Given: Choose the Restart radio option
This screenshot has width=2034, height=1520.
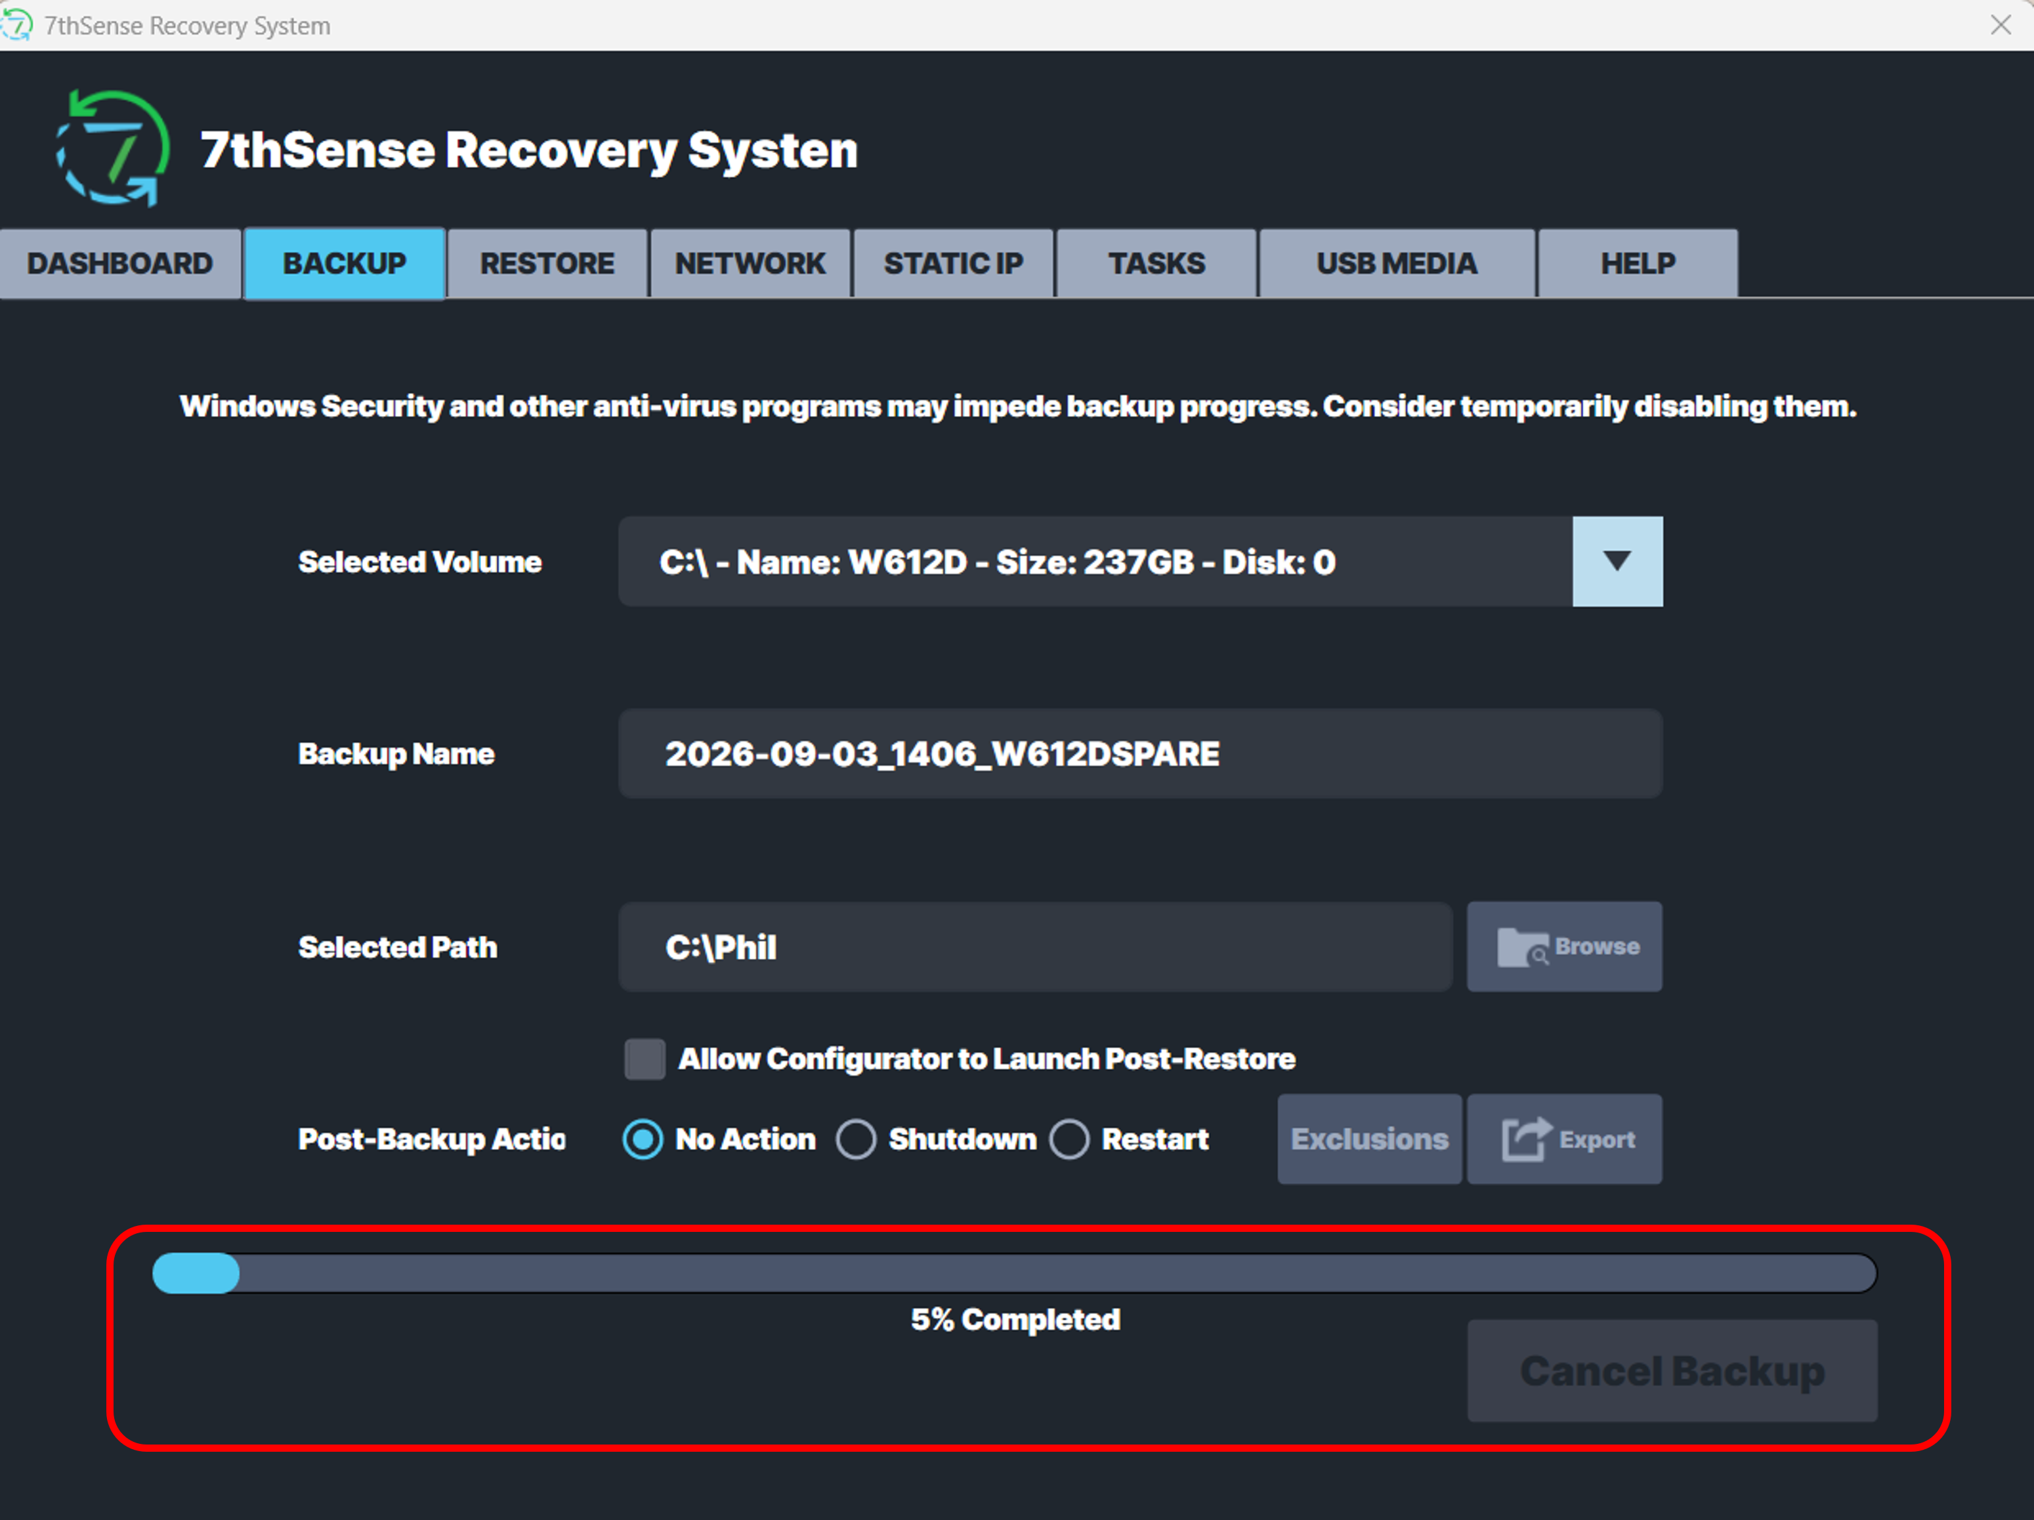Looking at the screenshot, I should point(1069,1139).
